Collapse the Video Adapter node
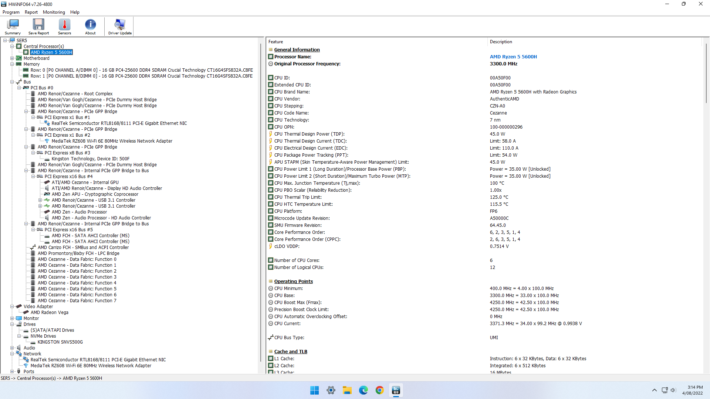The width and height of the screenshot is (710, 399). coord(12,307)
